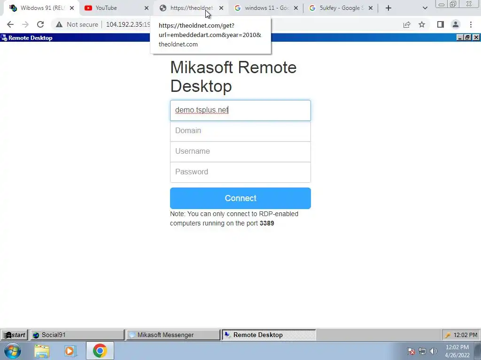Screen dimensions: 481x360
Task: Open a new tab with the plus icon
Action: [x=388, y=8]
